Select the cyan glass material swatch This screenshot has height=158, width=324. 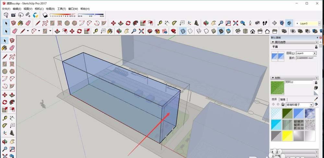[276, 125]
